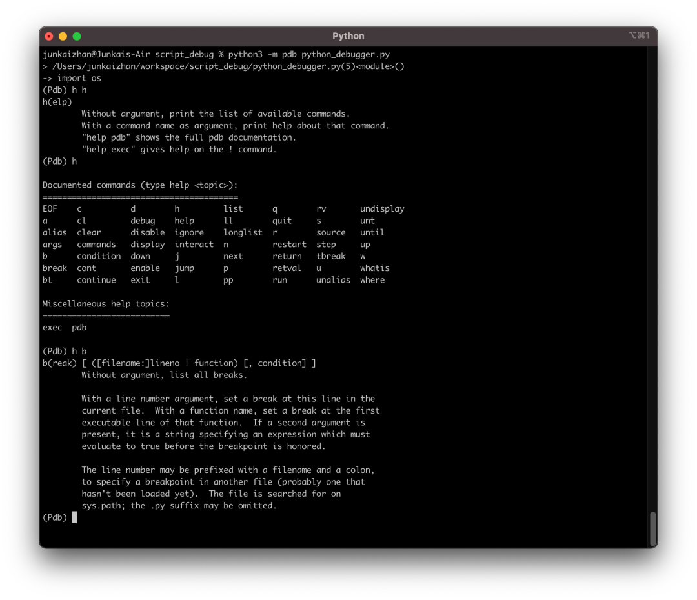Click the 'unalias' command entry

click(x=333, y=280)
